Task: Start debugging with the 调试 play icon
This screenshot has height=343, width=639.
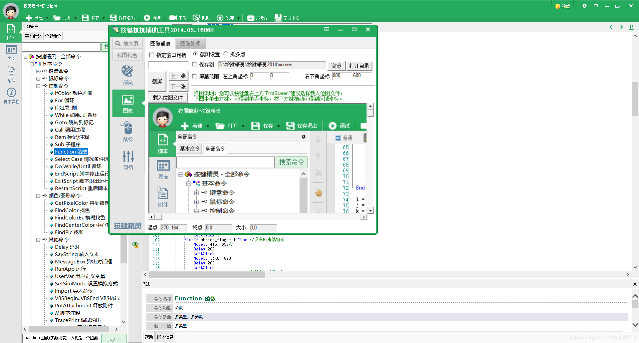Action: [147, 18]
